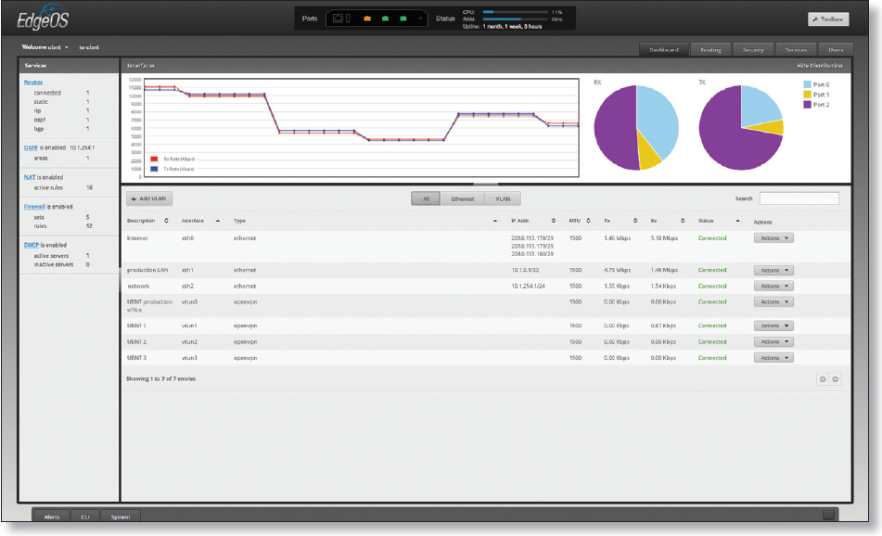Select the All filter tab
This screenshot has width=882, height=536.
[426, 198]
